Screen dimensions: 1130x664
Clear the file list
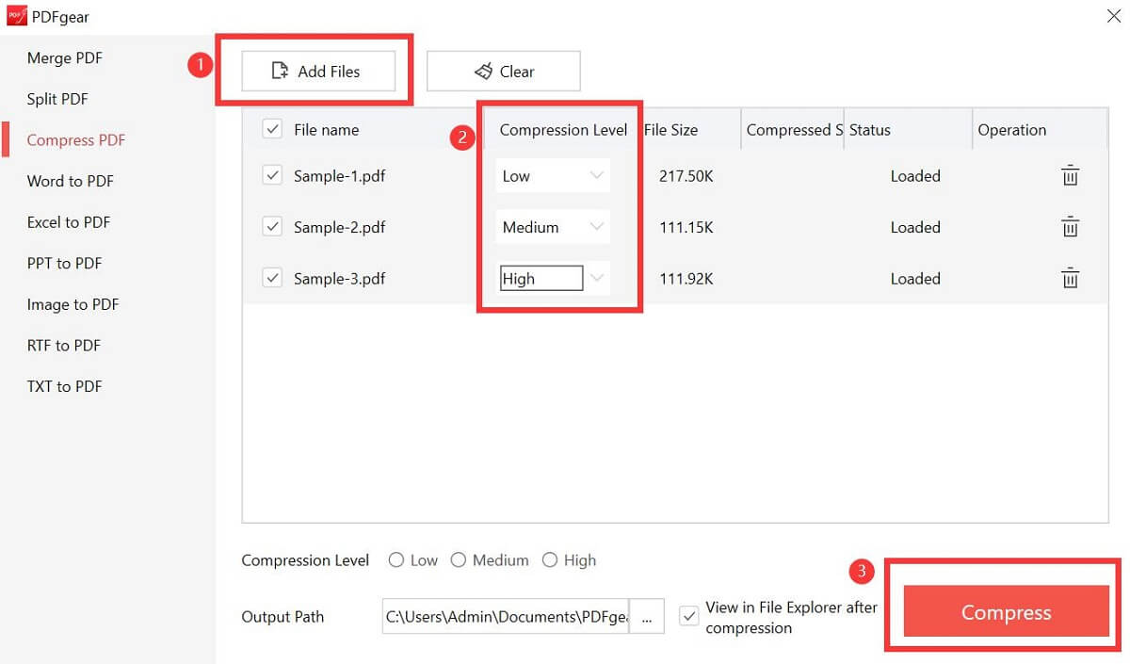pyautogui.click(x=504, y=72)
